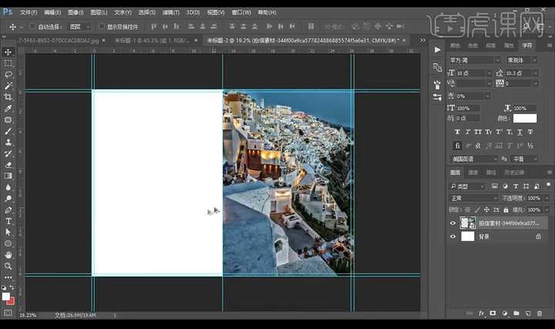555x329 pixels.
Task: Select the Brush tool
Action: click(8, 131)
